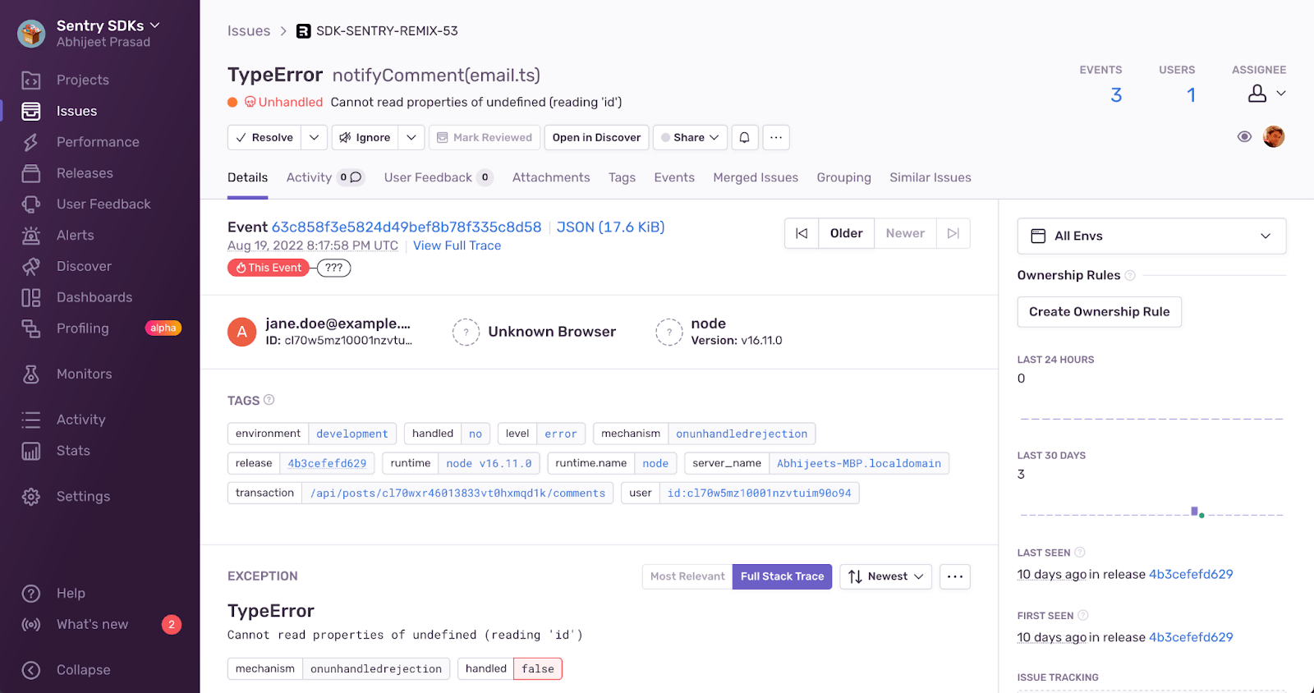Click the development environment tag value
The image size is (1314, 693).
pos(352,434)
